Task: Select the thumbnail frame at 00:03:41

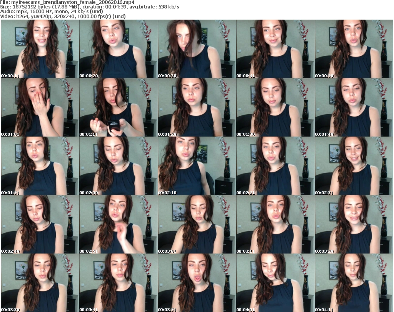Action: tap(119, 283)
